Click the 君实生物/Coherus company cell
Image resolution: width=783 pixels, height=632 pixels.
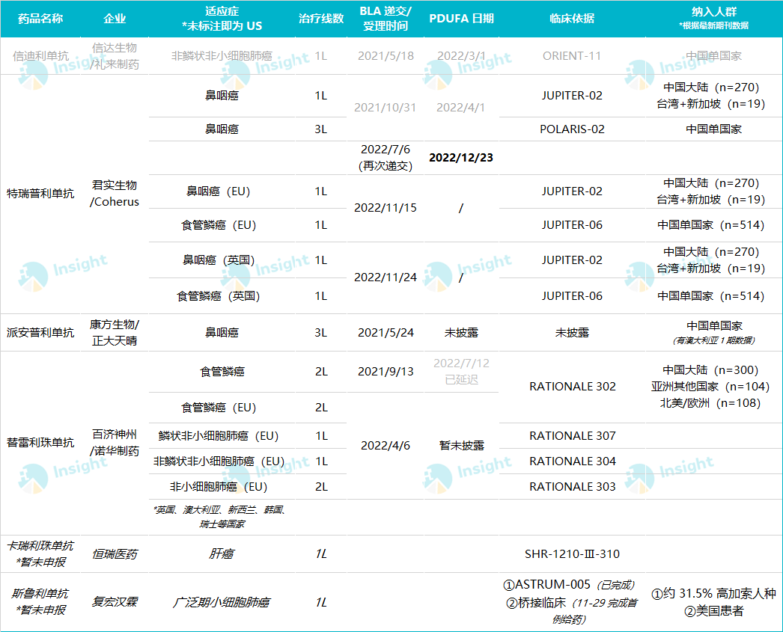point(115,194)
